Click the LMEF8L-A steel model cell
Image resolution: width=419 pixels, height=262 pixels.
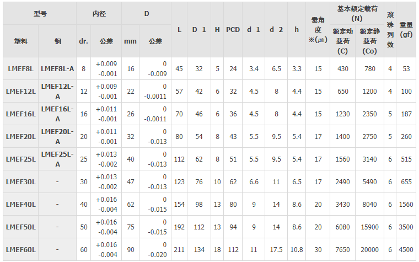(x=57, y=69)
